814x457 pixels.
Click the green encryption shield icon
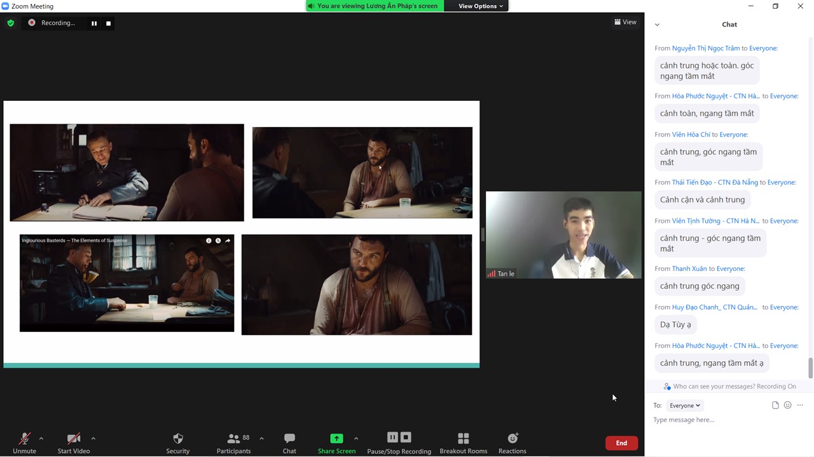click(x=11, y=23)
